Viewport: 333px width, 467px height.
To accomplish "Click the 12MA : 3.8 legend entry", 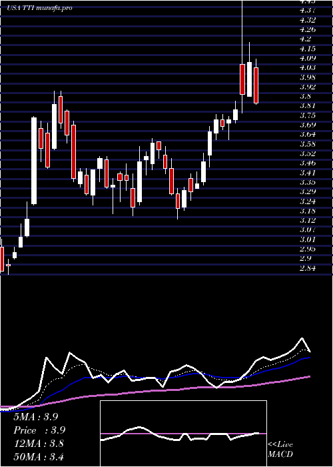I will [x=39, y=444].
